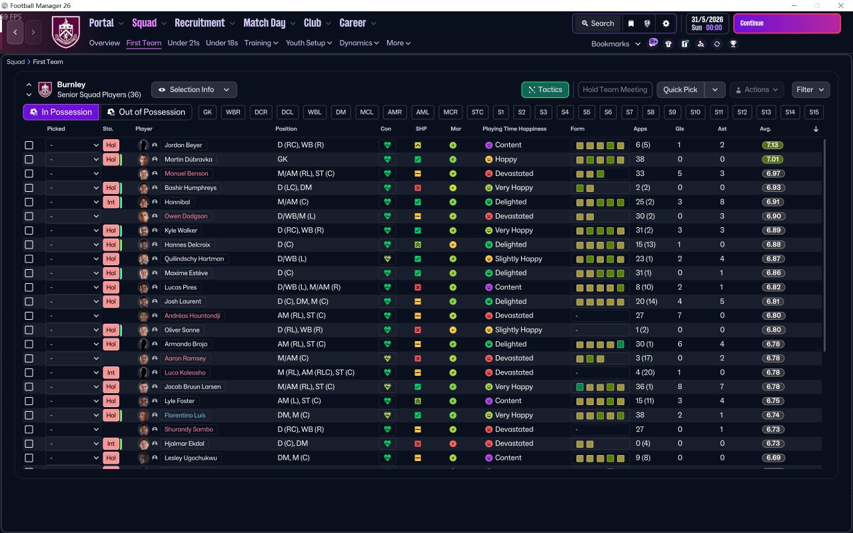This screenshot has height=533, width=853.
Task: Open the bookmark icon beside Search
Action: click(631, 23)
